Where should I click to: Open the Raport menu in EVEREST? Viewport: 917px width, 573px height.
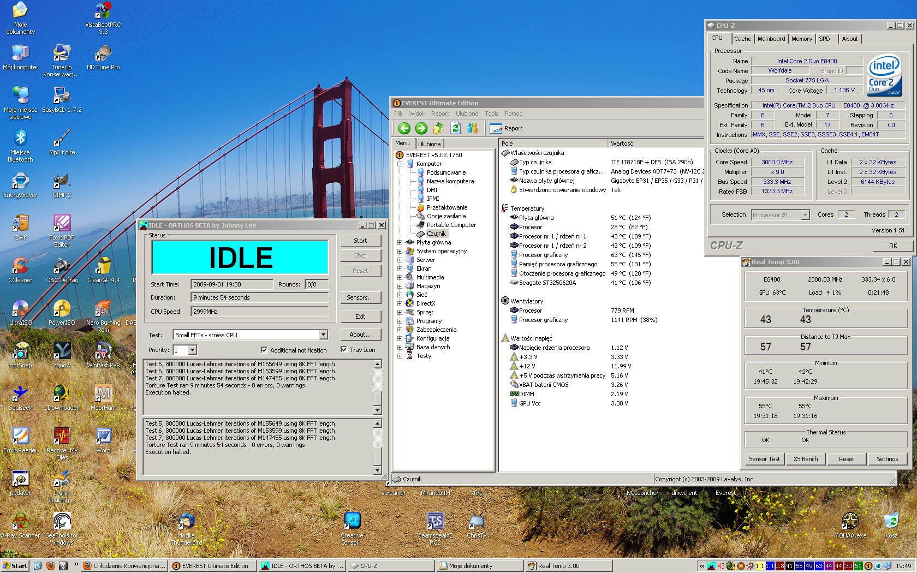(x=440, y=114)
